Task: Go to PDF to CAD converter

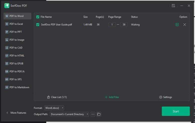Action: point(17,48)
